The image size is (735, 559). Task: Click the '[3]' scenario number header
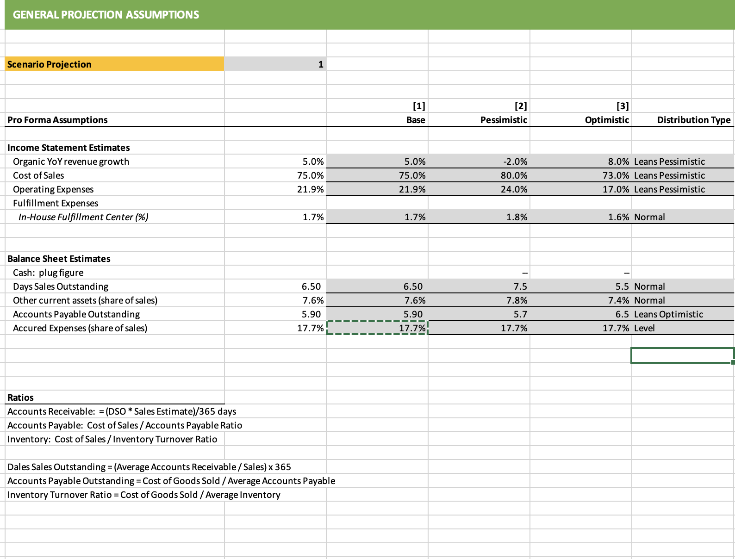(x=623, y=106)
